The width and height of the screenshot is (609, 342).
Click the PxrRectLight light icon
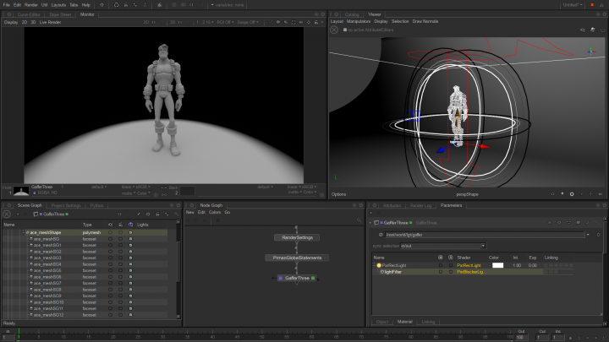click(380, 265)
